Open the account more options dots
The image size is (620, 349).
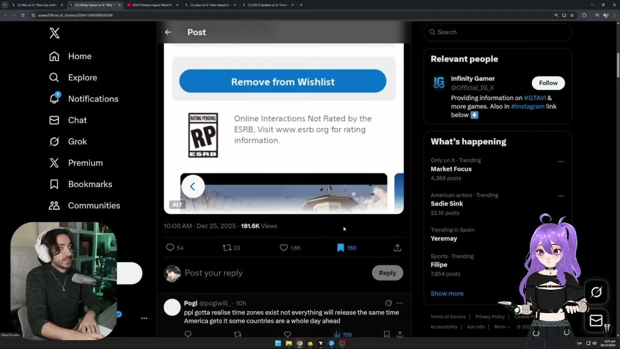144,318
